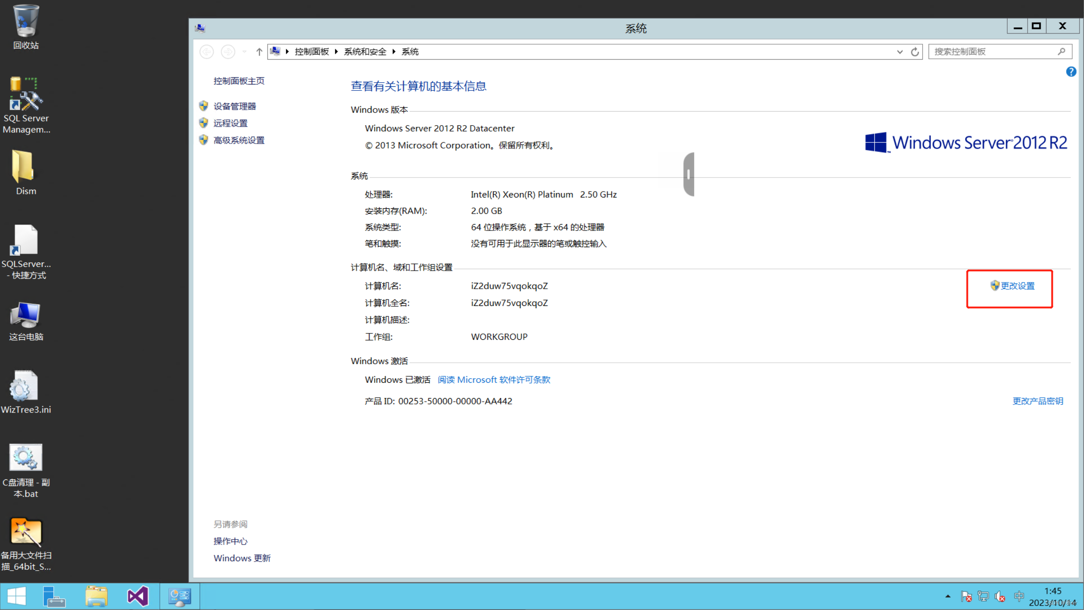Refresh the control panel address bar
The image size is (1084, 610).
click(915, 52)
